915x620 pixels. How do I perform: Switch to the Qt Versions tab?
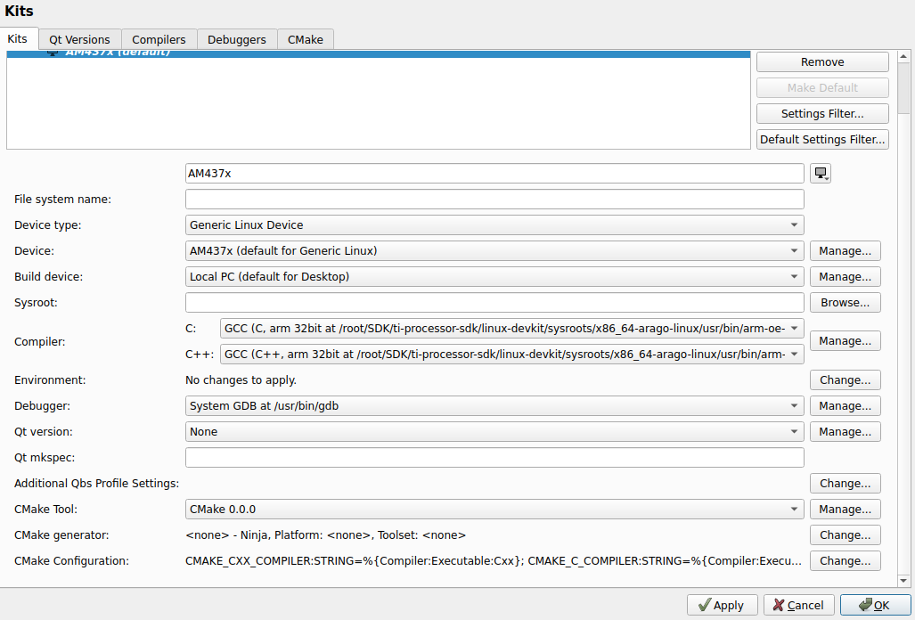79,39
